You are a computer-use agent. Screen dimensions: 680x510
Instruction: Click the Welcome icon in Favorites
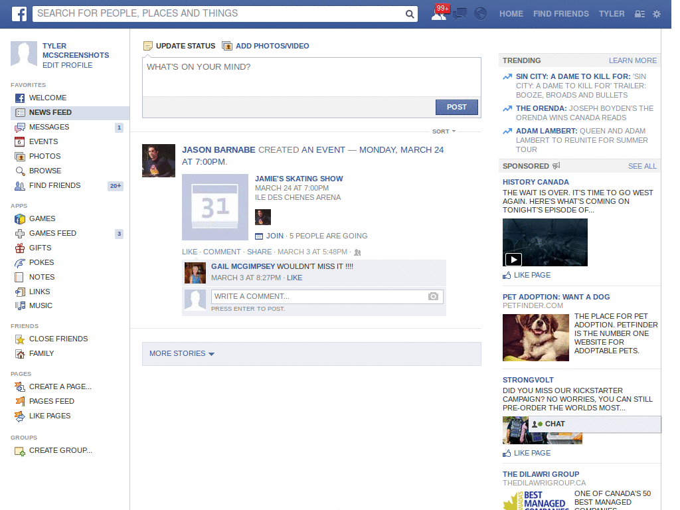coord(19,98)
